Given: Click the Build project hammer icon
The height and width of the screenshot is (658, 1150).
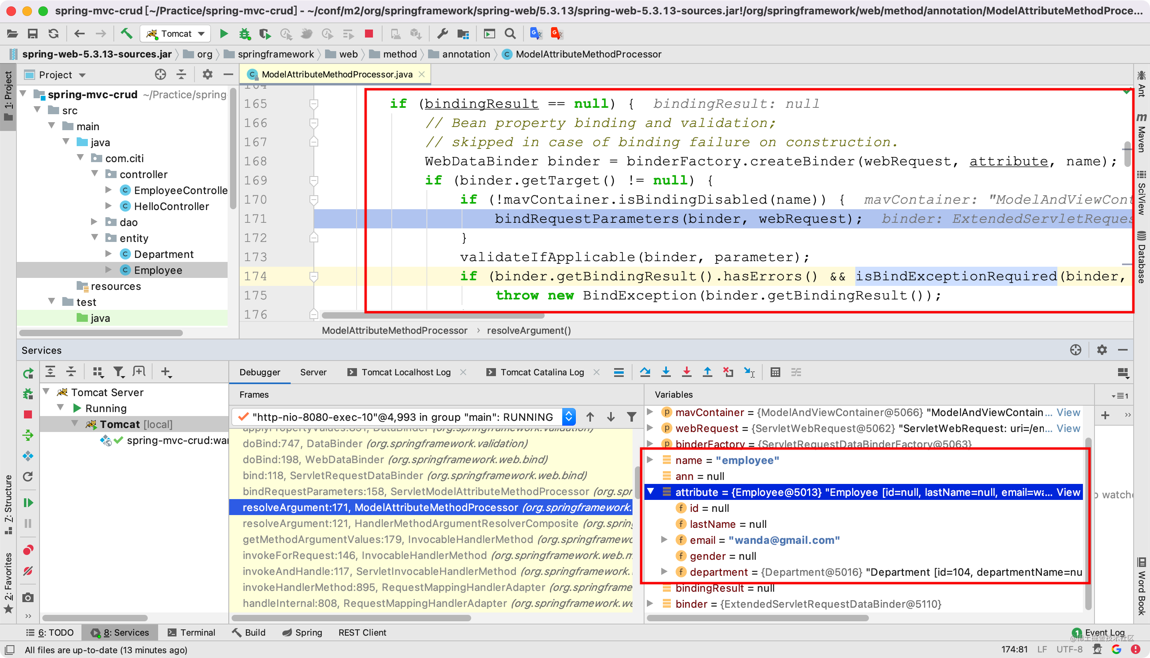Looking at the screenshot, I should coord(126,34).
